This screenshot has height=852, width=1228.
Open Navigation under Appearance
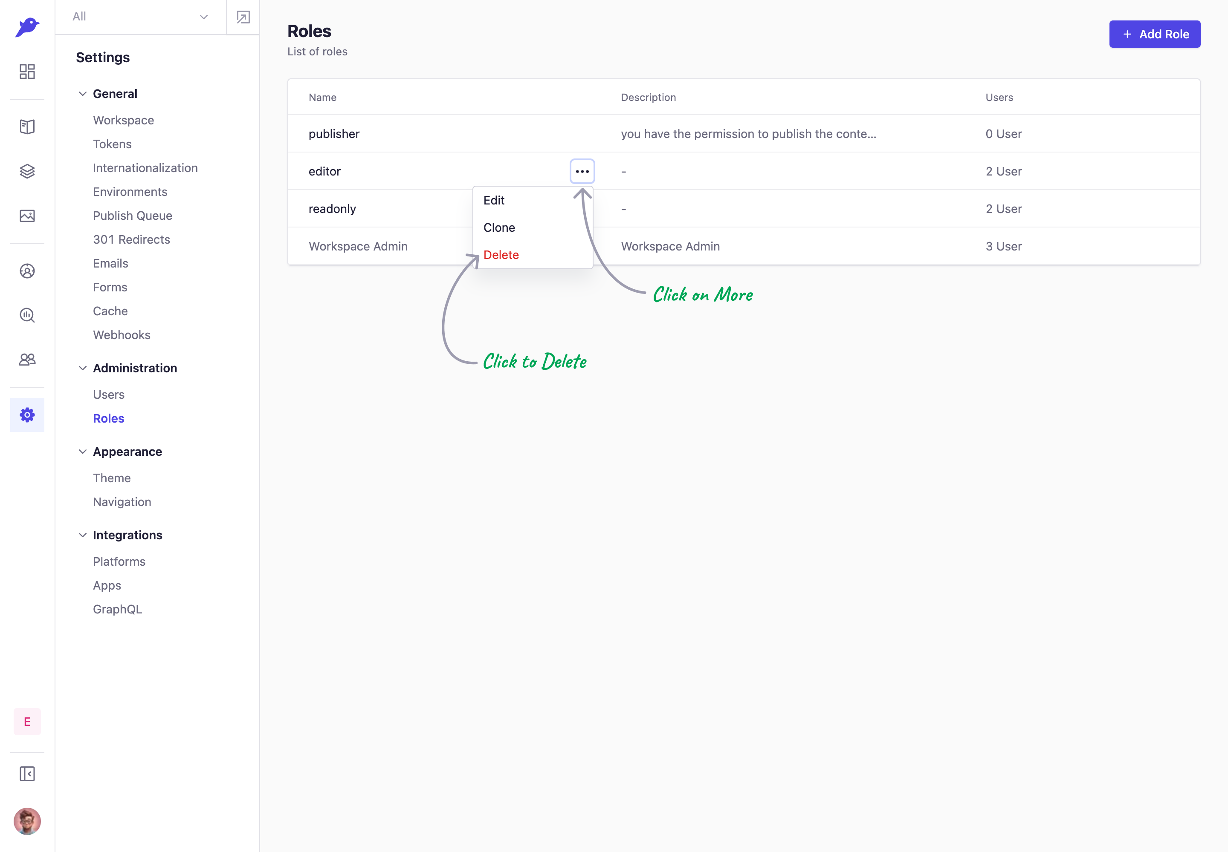click(122, 502)
